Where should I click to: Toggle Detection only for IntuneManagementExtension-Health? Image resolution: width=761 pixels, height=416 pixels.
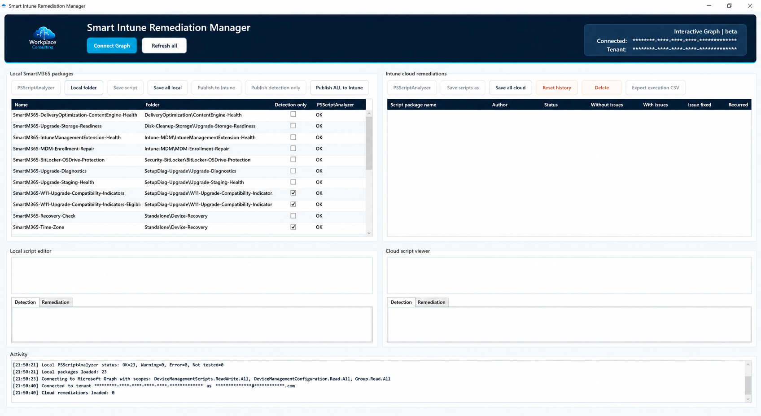coord(293,137)
